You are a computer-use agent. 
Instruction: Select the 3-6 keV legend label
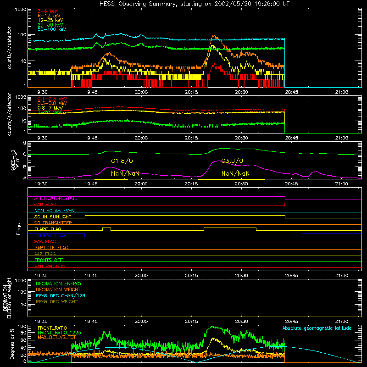[x=48, y=11]
